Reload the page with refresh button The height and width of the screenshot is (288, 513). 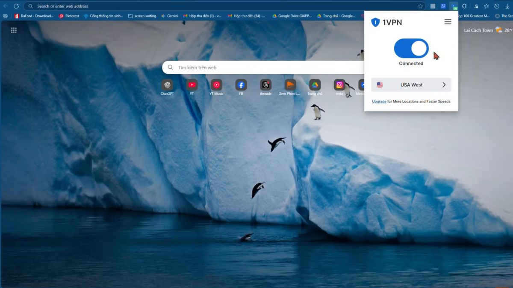pyautogui.click(x=16, y=6)
